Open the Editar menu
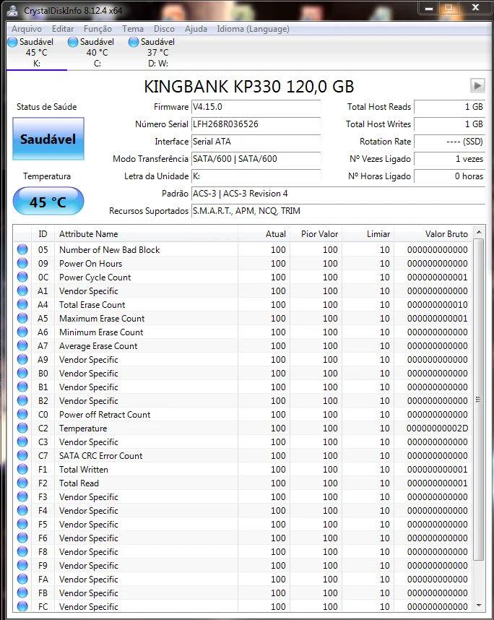The image size is (494, 620). tap(63, 29)
